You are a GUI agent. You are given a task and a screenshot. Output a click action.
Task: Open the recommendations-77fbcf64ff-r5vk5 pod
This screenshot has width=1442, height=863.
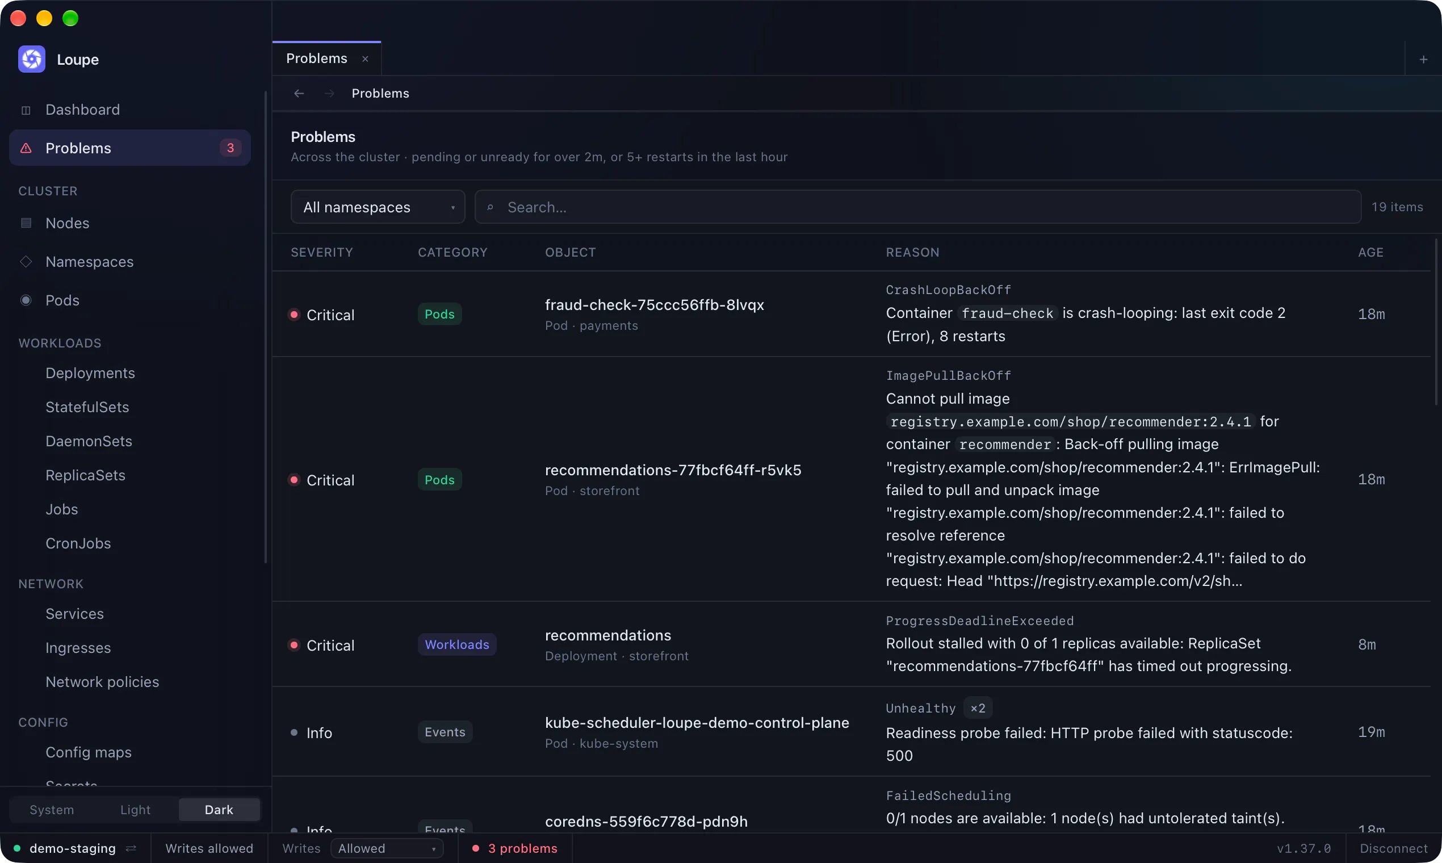pyautogui.click(x=673, y=470)
